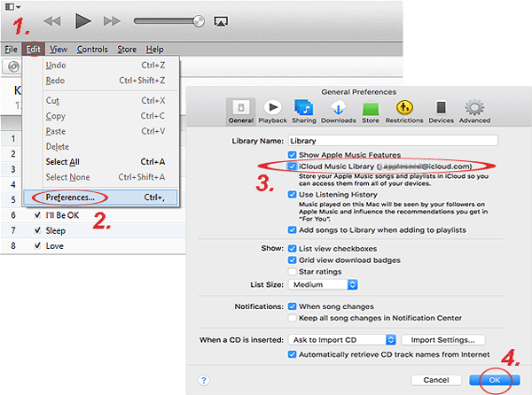Toggle Automatically retrieve CD track names checkbox
This screenshot has height=395, width=532.
pyautogui.click(x=292, y=354)
